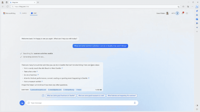
Task: Click citation marker after Alki Beach line
Action: coord(62,68)
